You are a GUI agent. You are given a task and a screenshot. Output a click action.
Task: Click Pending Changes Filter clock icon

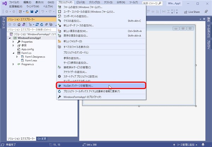click(x=30, y=24)
